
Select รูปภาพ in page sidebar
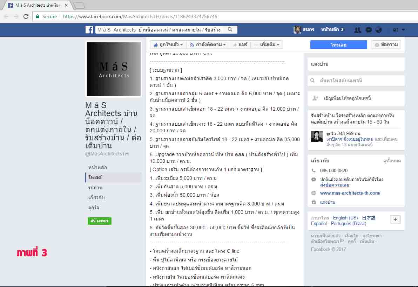click(95, 188)
